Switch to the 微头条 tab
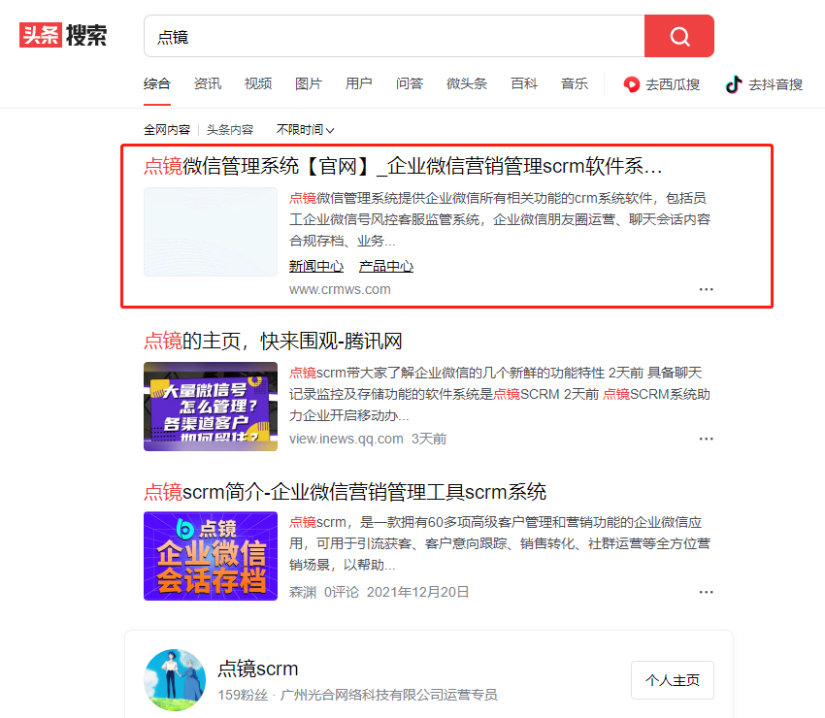 pos(467,83)
